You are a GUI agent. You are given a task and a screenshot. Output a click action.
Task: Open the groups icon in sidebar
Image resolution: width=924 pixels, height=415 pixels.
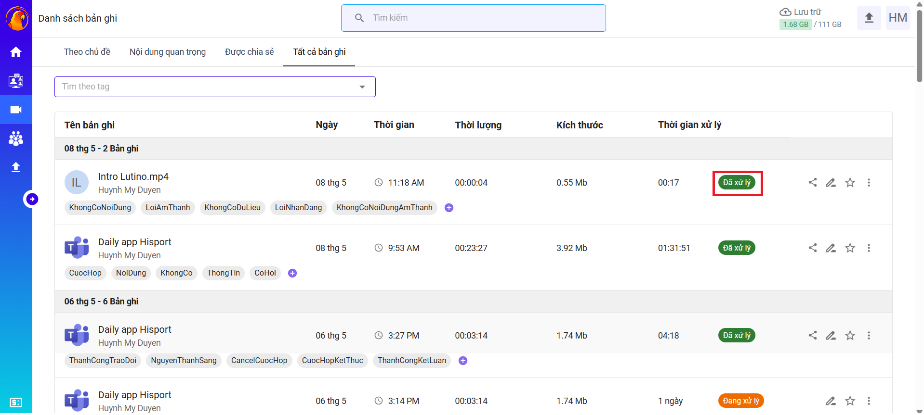click(x=16, y=138)
